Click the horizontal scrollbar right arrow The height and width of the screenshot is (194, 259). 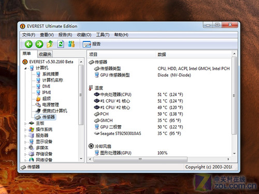click(x=228, y=159)
